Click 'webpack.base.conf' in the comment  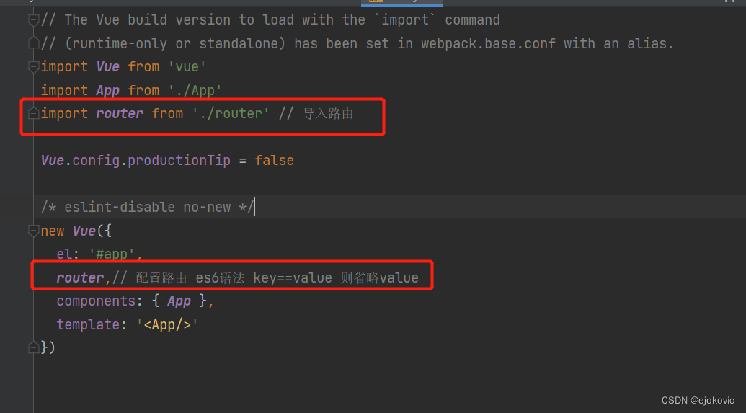click(488, 43)
